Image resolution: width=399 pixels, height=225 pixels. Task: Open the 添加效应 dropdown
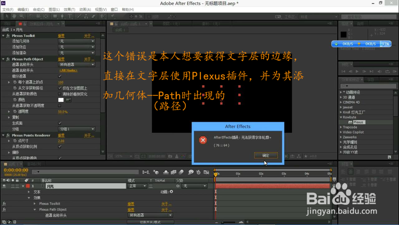tap(77, 47)
